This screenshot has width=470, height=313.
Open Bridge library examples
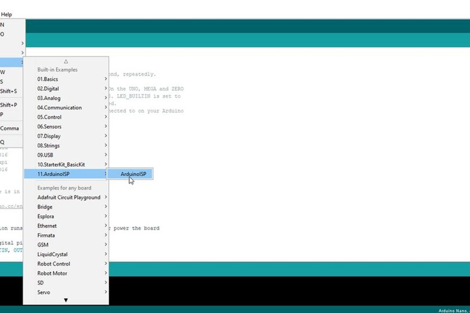[66, 207]
